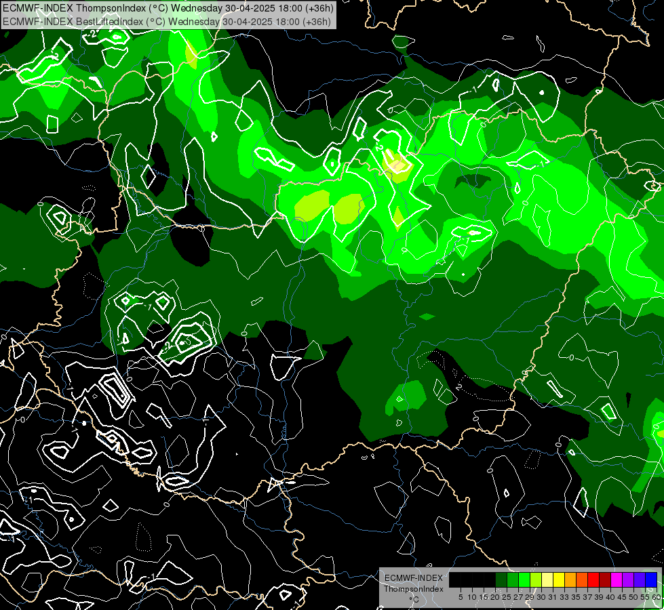Select the bright red 37–39 legend swatch
The width and height of the screenshot is (664, 610).
[x=593, y=579]
